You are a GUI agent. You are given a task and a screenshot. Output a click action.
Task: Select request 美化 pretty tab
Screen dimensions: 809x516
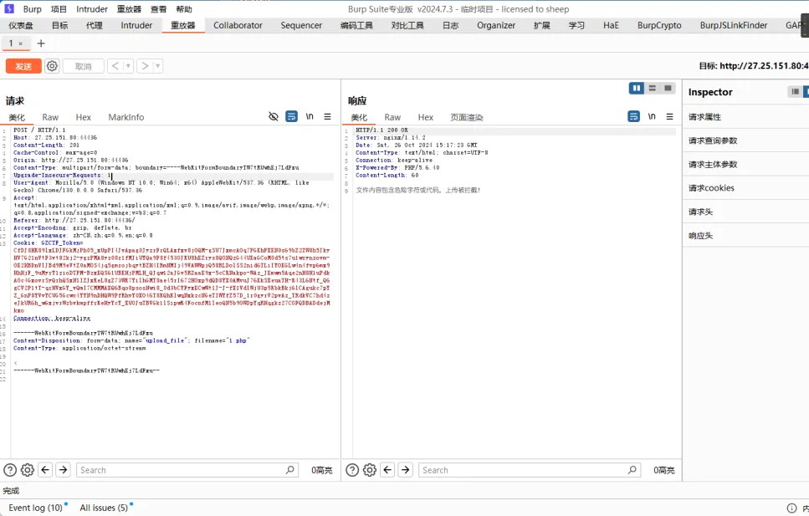(x=17, y=118)
